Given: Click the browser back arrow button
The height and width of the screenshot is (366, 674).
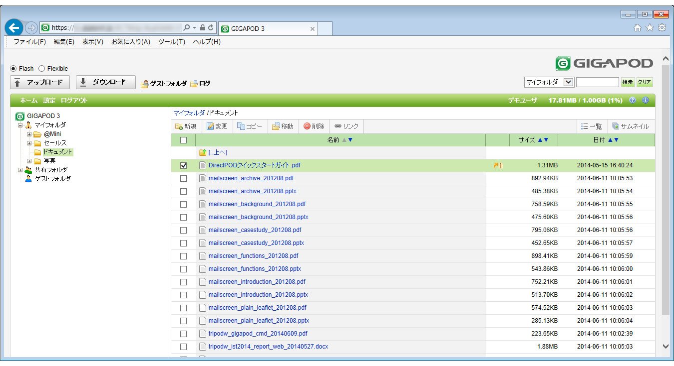Looking at the screenshot, I should click(14, 27).
